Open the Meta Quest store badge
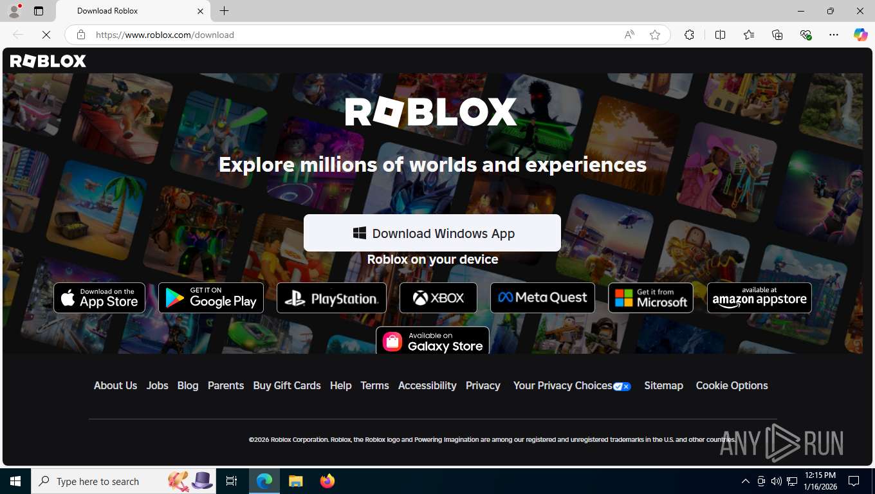This screenshot has width=875, height=494. click(x=542, y=298)
